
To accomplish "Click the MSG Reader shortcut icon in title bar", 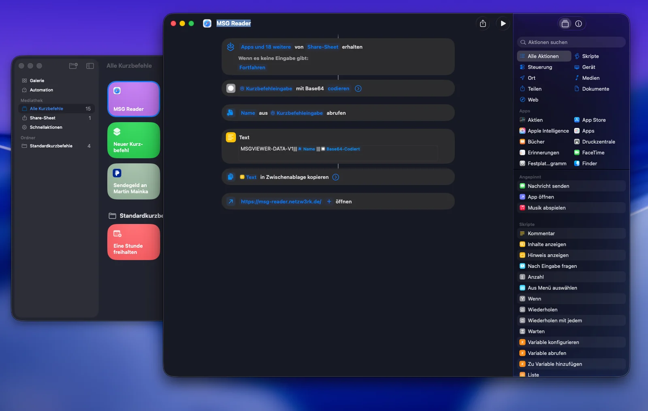I will pos(207,23).
